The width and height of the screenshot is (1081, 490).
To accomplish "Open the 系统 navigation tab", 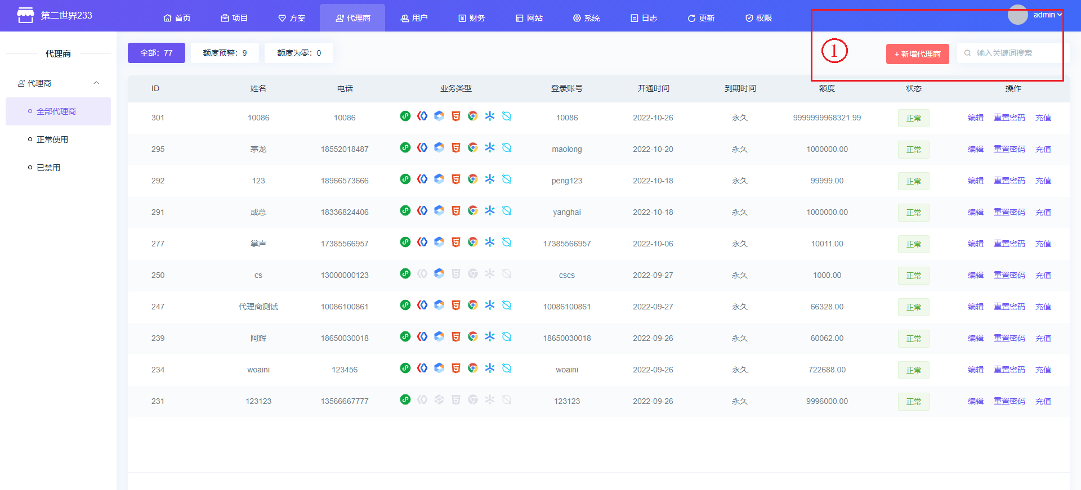I will click(x=587, y=18).
